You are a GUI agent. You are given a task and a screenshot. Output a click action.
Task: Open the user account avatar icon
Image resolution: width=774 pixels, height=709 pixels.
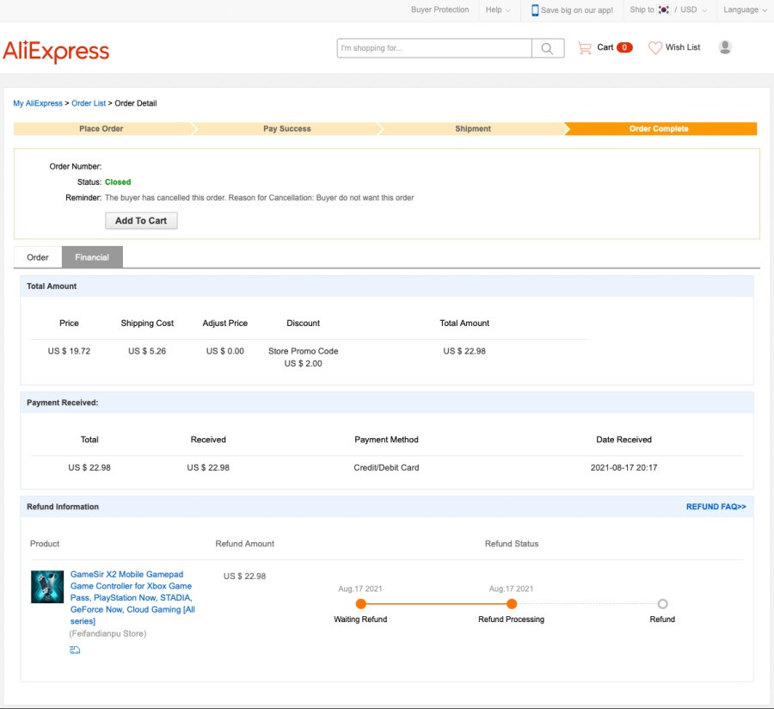[725, 47]
